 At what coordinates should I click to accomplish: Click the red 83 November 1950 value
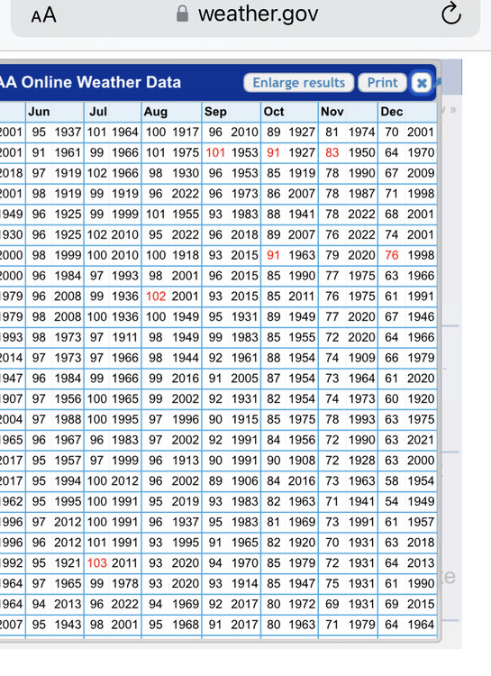click(x=332, y=152)
